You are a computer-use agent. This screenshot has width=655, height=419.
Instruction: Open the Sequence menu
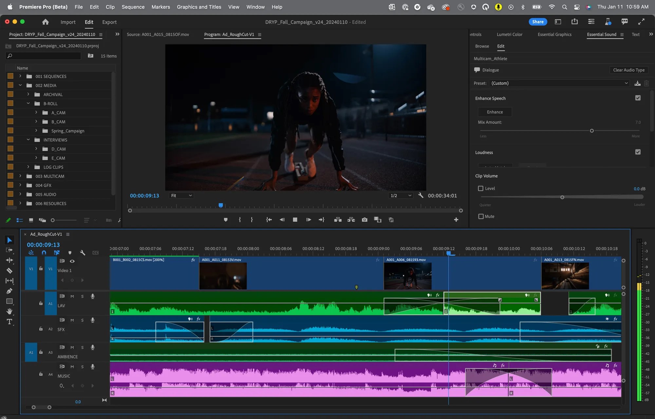click(133, 7)
